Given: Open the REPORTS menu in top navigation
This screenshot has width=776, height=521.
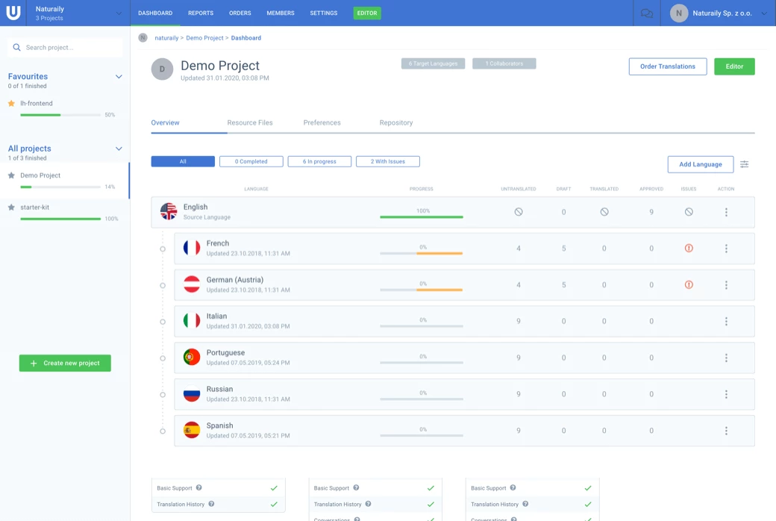Looking at the screenshot, I should pyautogui.click(x=201, y=13).
